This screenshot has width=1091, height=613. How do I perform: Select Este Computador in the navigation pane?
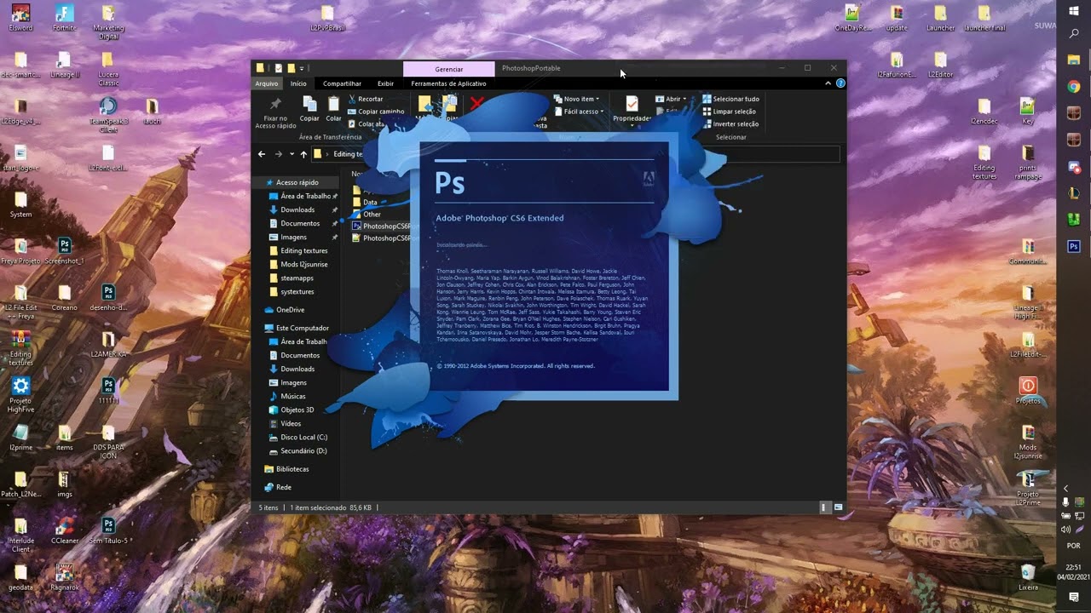click(x=303, y=328)
